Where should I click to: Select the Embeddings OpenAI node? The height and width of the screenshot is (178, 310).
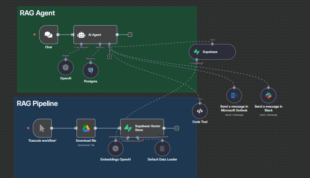pos(115,149)
